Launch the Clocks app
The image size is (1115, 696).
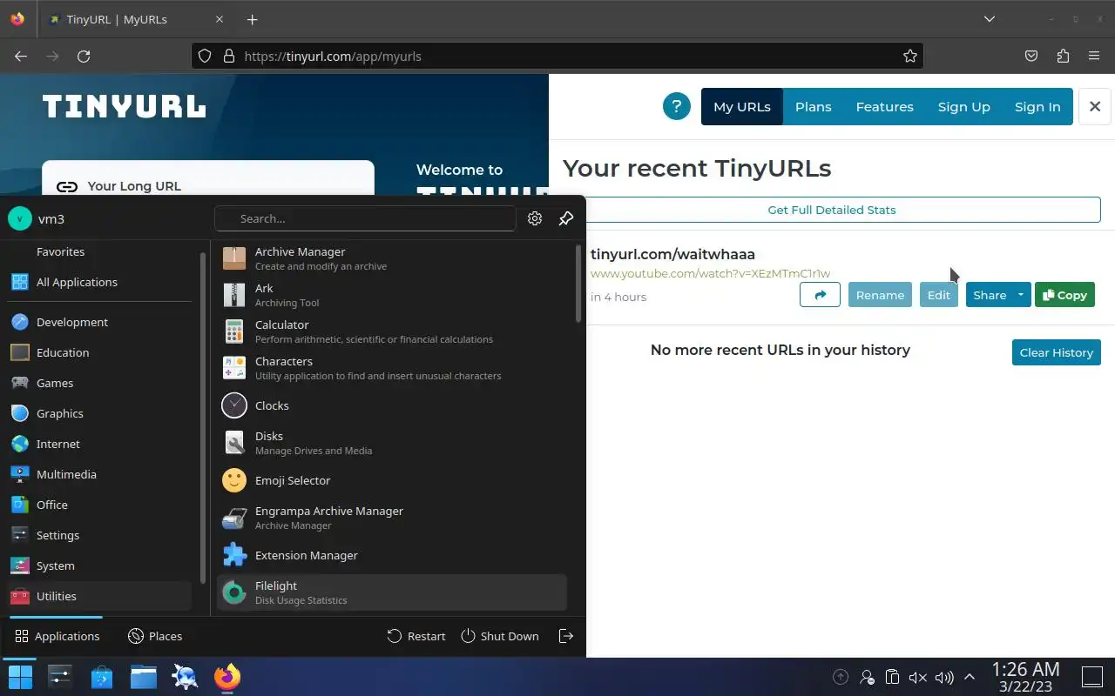tap(392, 405)
